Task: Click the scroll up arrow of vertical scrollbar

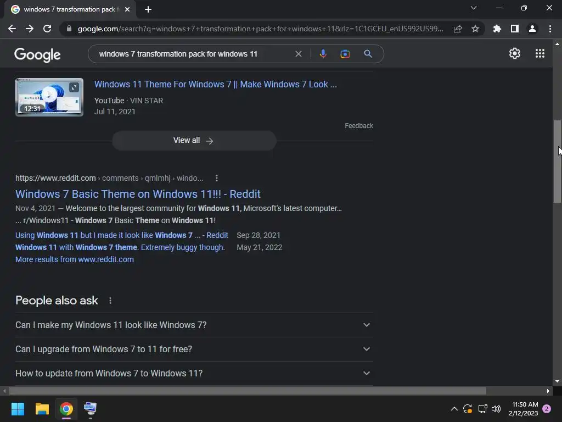Action: (x=557, y=44)
